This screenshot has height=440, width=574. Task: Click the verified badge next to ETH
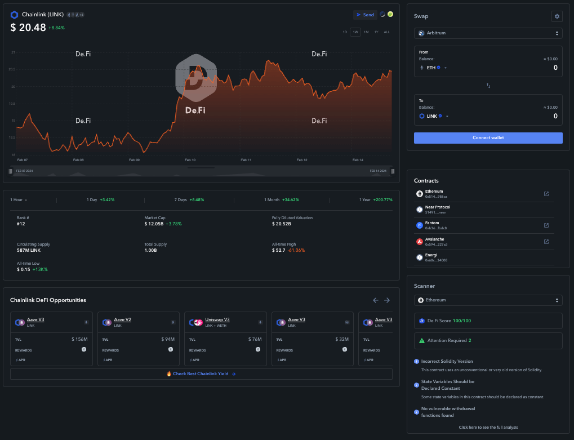(x=439, y=68)
